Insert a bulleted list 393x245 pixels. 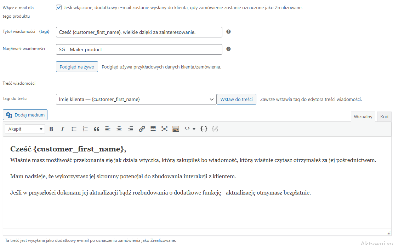tap(74, 129)
